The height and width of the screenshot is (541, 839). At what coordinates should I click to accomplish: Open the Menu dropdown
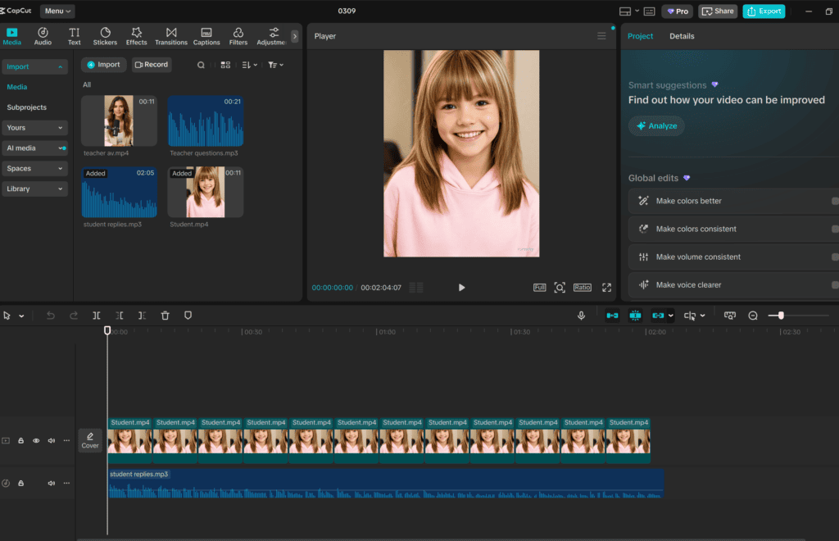tap(57, 11)
